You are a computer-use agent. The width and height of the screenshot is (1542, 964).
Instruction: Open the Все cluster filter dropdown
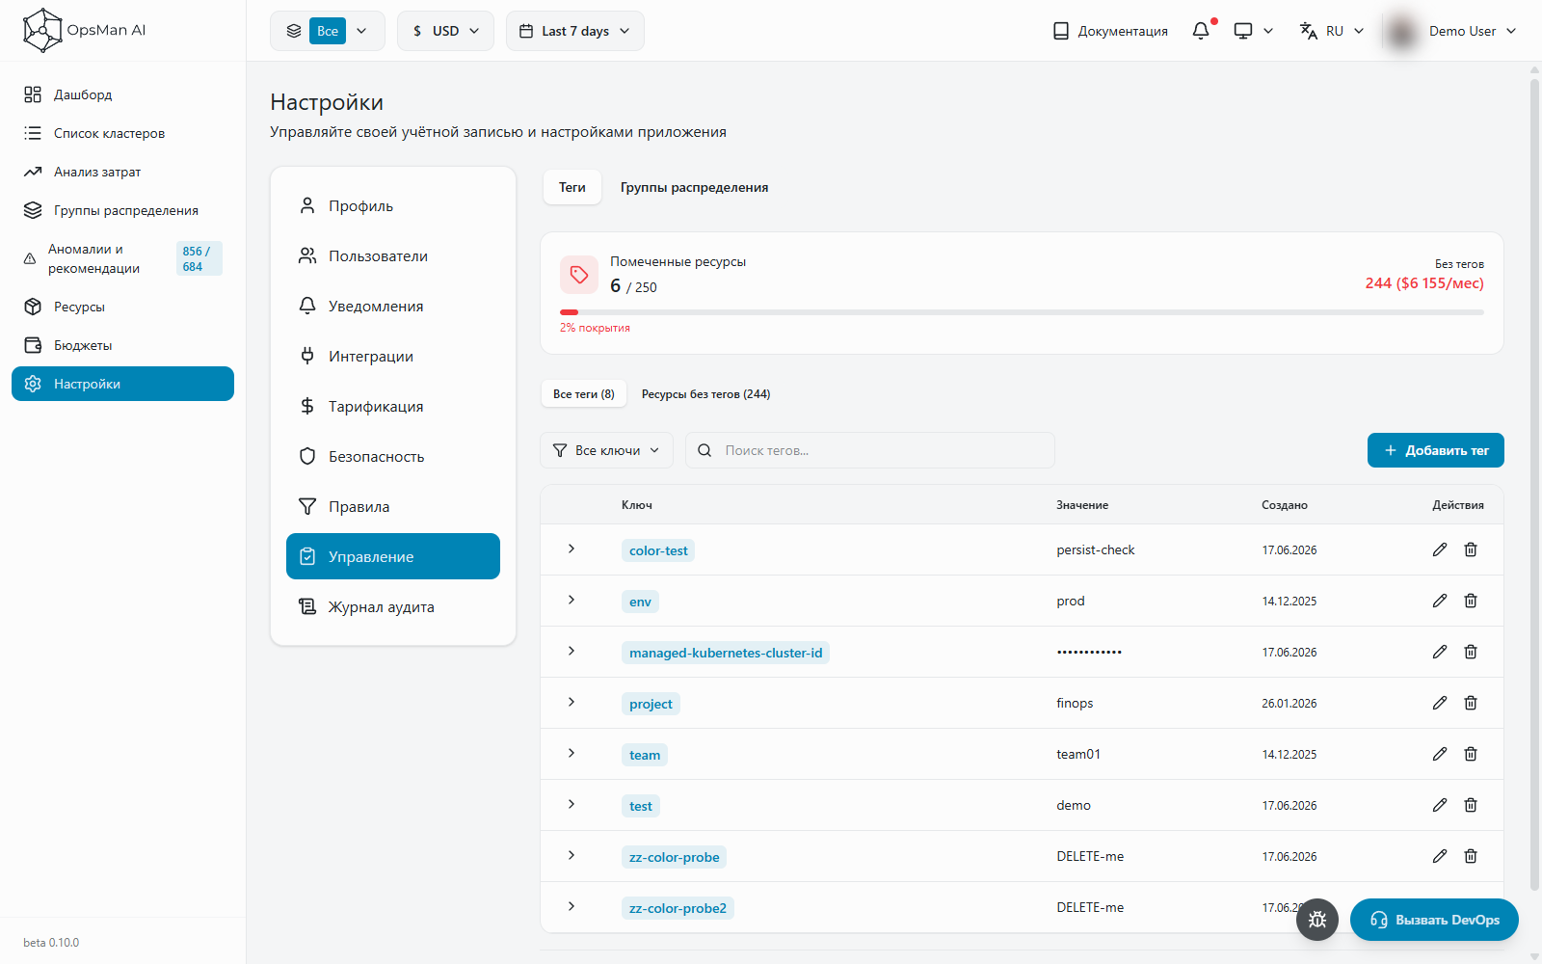pyautogui.click(x=328, y=31)
